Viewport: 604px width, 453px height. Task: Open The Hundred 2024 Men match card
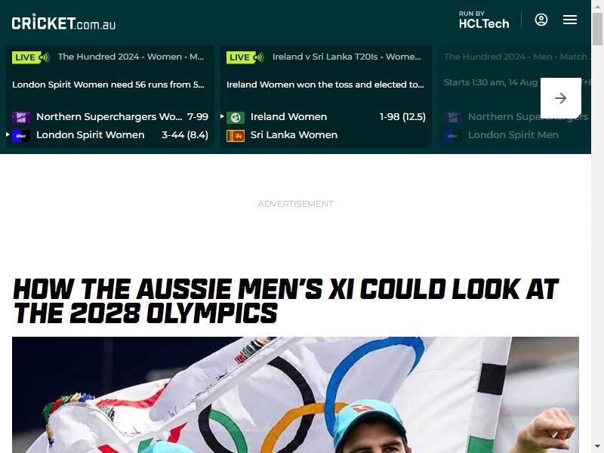[x=515, y=97]
